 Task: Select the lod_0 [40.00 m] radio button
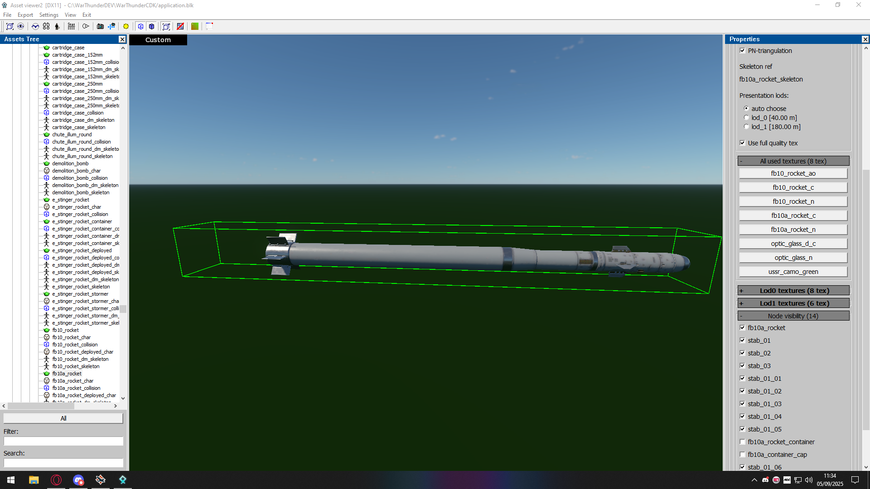[746, 118]
